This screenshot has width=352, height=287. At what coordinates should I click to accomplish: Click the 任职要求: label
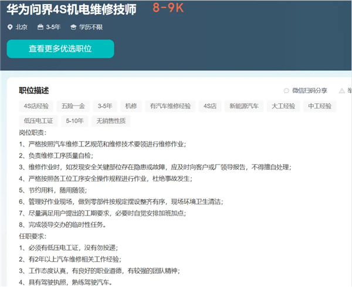[32, 237]
